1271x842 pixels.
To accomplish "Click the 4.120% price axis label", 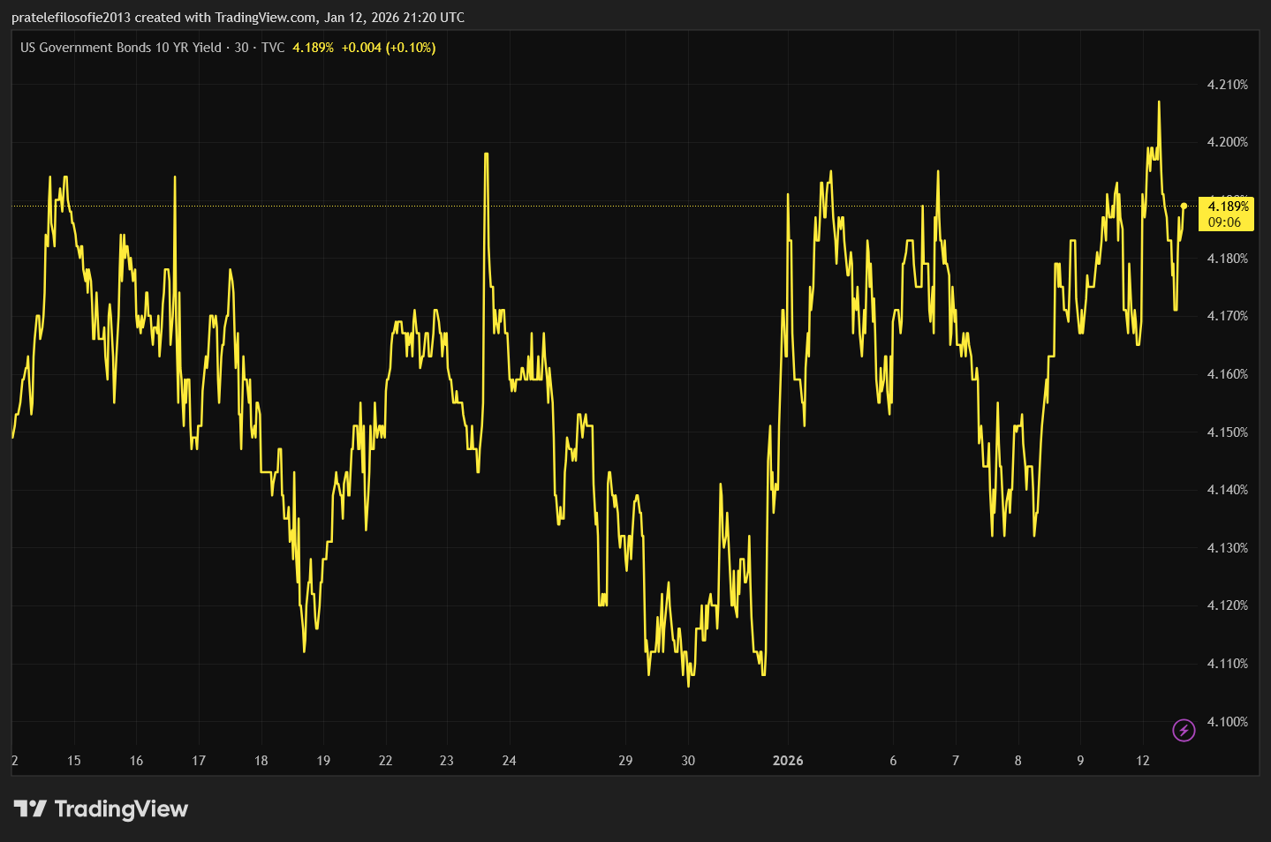I will [1228, 605].
